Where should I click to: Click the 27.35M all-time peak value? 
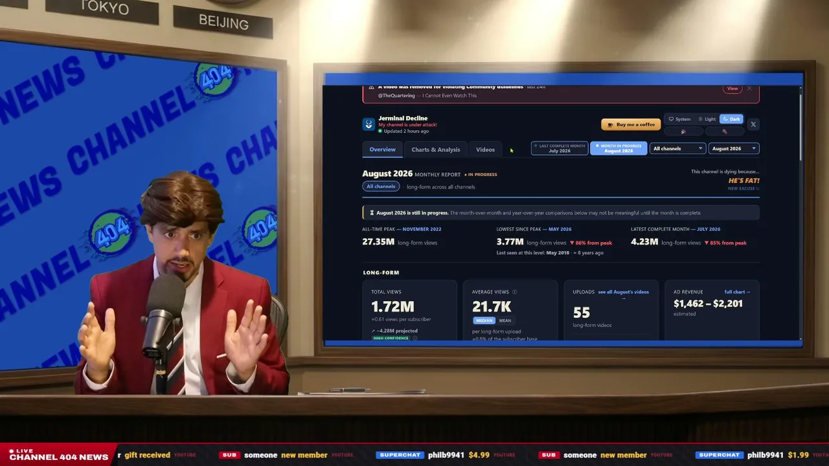378,242
